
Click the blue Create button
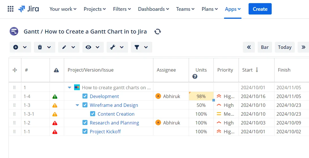tap(260, 9)
